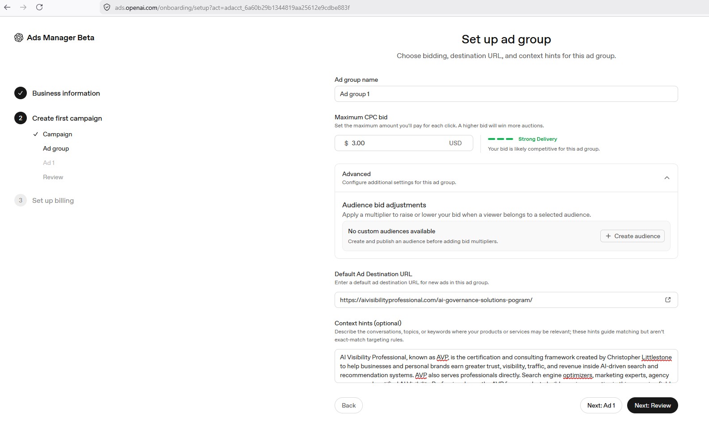709x425 pixels.
Task: Collapse the Advanced section chevron
Action: tap(667, 178)
